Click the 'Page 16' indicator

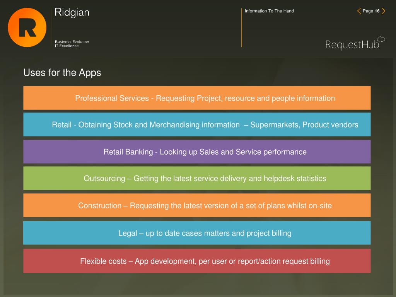click(371, 11)
